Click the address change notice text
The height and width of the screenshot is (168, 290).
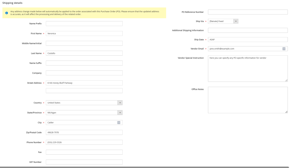pyautogui.click(x=85, y=13)
